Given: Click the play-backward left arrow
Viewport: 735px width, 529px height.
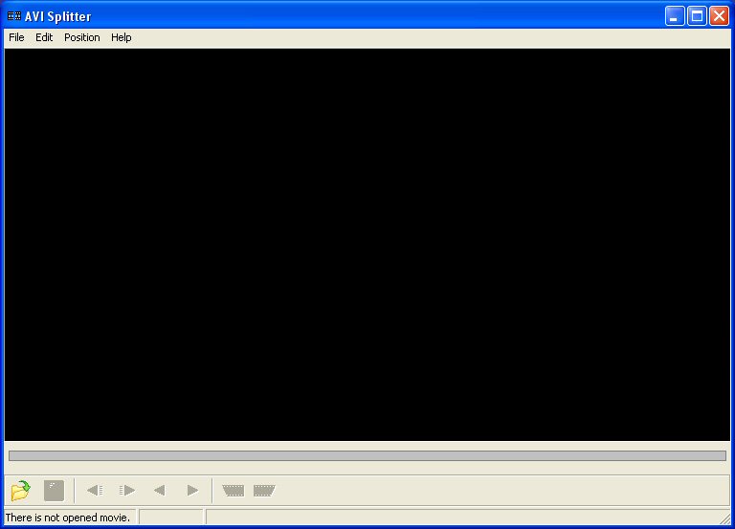Looking at the screenshot, I should (160, 491).
